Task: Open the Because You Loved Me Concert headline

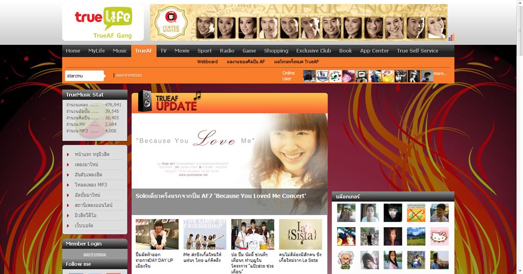Action: (221, 196)
